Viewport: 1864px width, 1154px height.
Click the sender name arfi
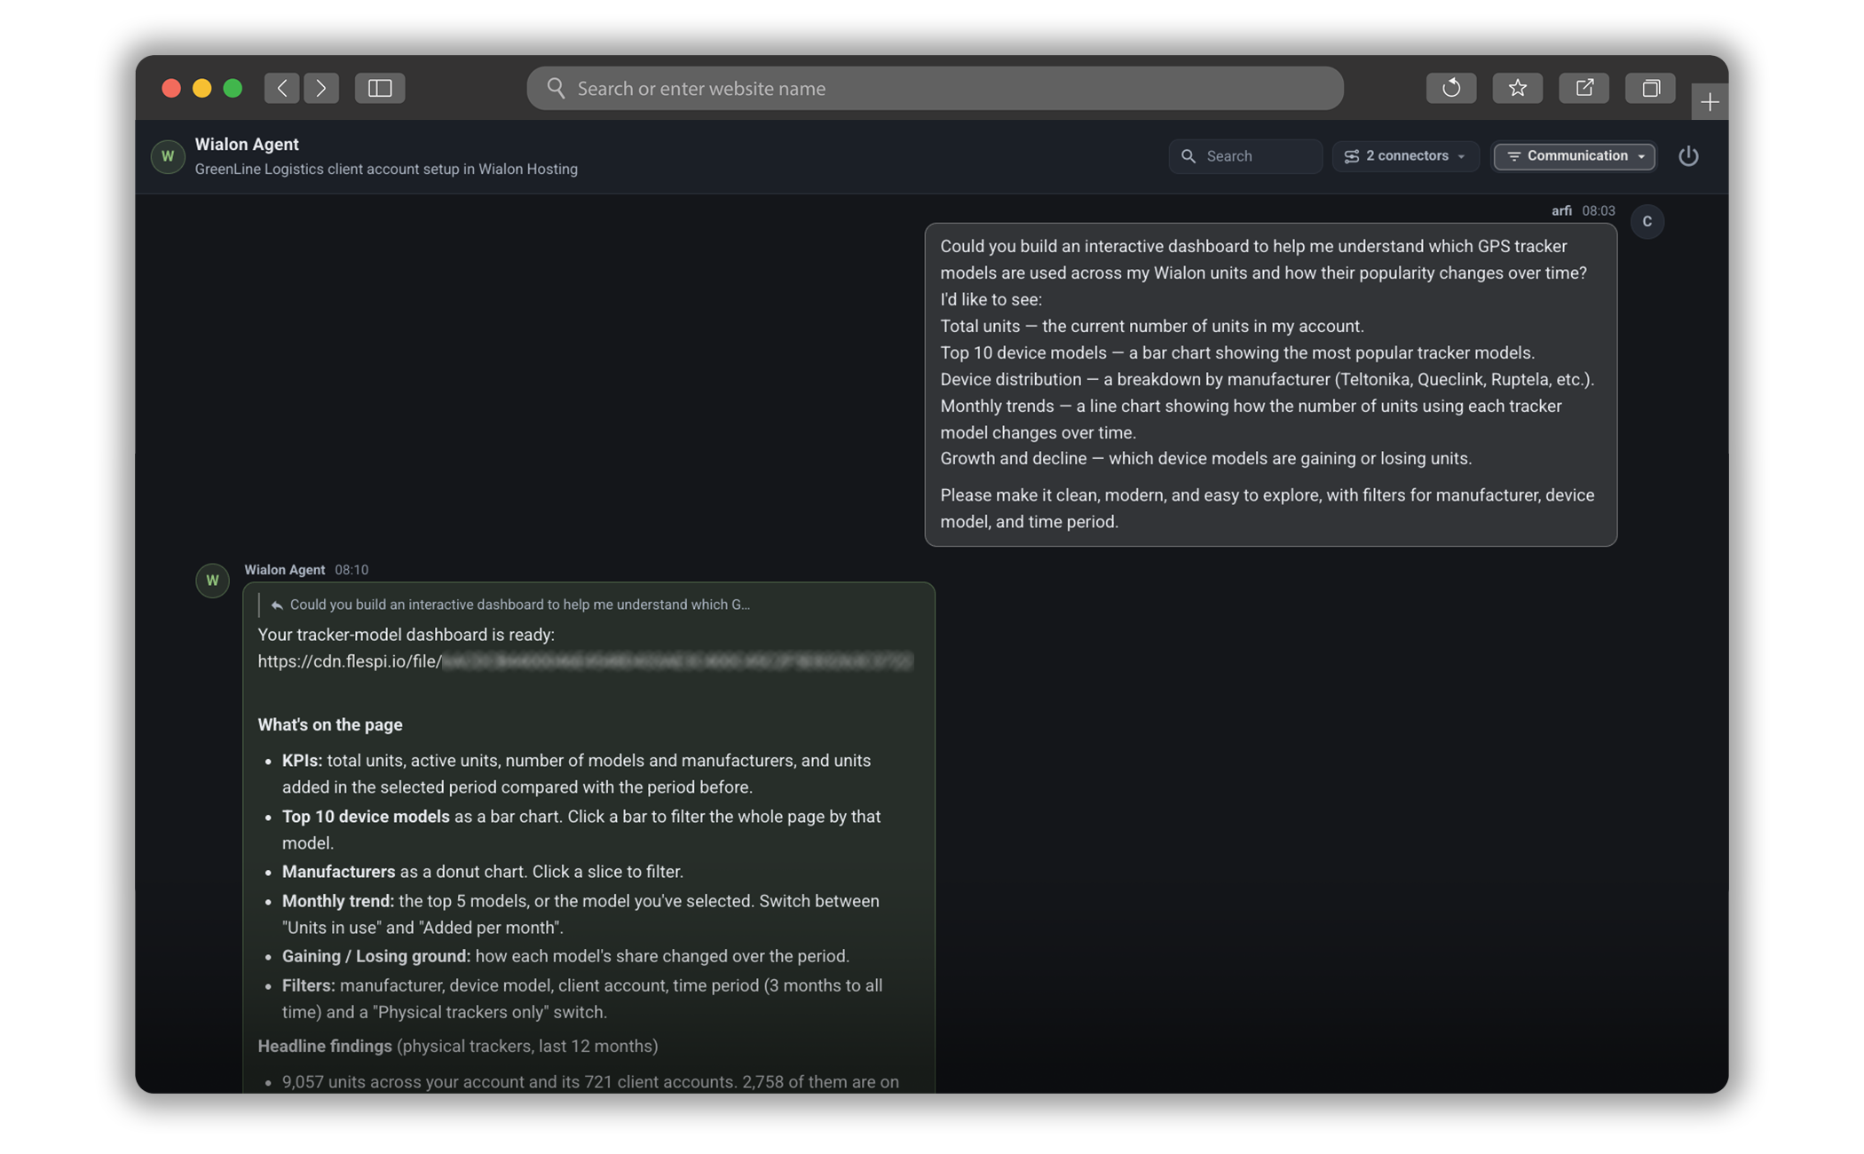(x=1561, y=211)
